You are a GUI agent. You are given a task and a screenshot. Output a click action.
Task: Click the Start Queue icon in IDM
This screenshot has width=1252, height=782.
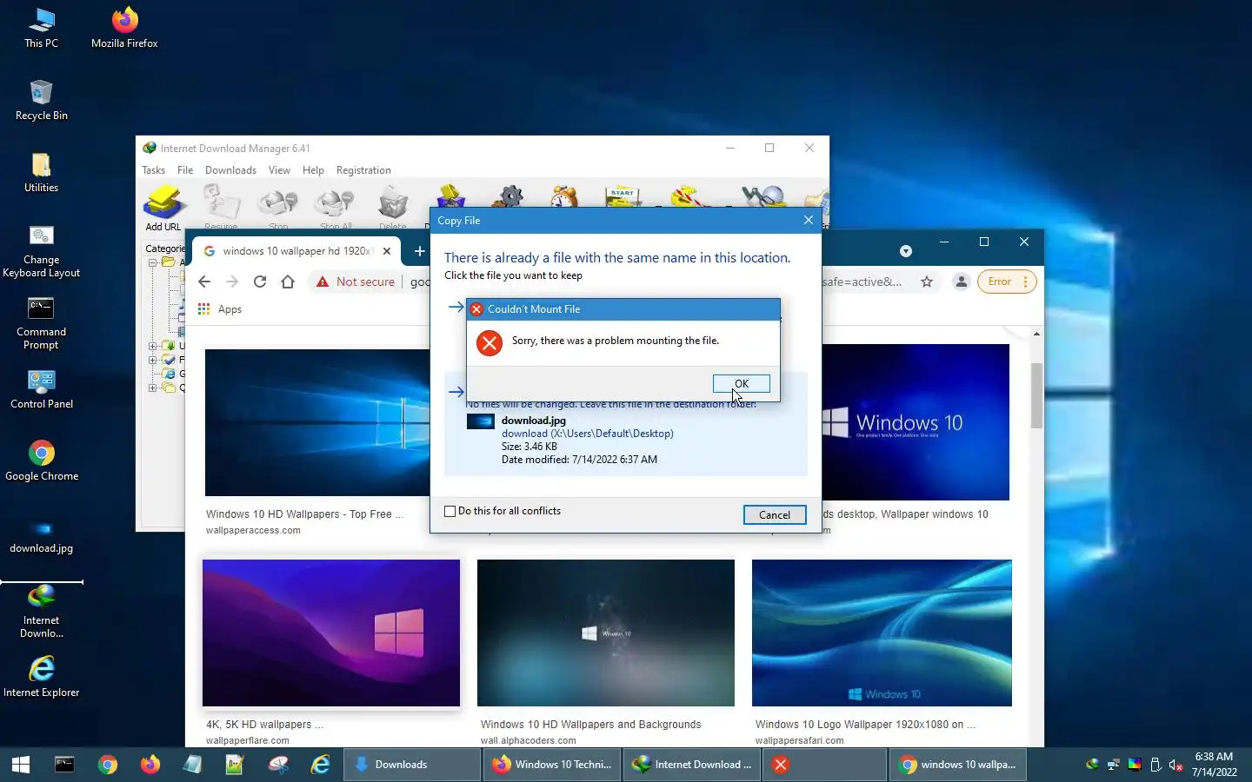(x=623, y=195)
